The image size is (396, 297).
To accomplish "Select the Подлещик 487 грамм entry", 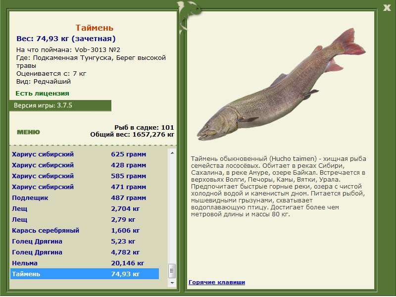I will pos(84,198).
